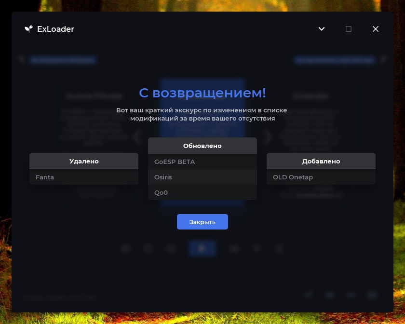The width and height of the screenshot is (405, 324).
Task: Click the blurred search icon at top left
Action: coord(21,59)
